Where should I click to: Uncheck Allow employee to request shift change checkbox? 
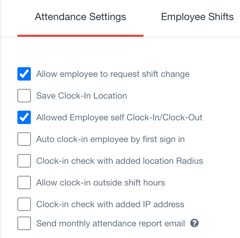(x=24, y=74)
